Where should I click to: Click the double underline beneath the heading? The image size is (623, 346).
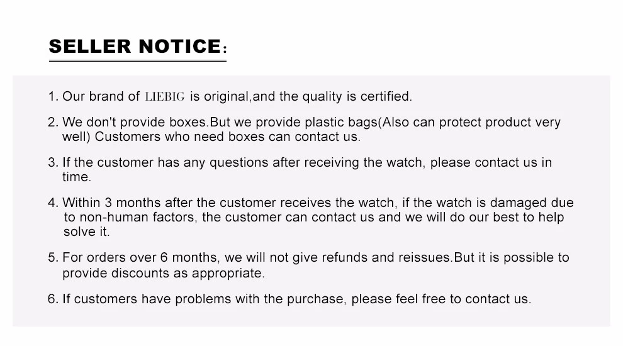click(x=137, y=60)
